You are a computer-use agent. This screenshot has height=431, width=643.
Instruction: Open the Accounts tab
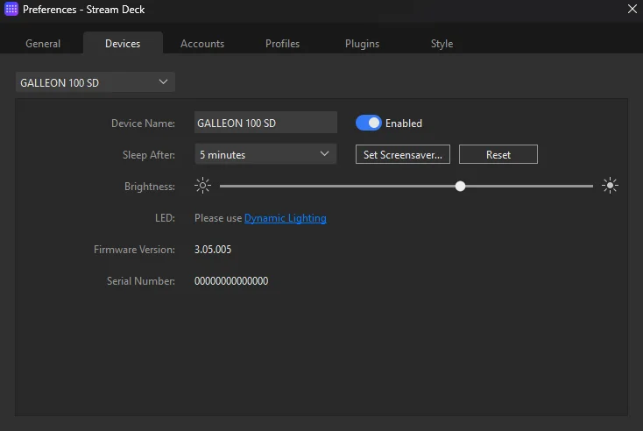tap(202, 44)
